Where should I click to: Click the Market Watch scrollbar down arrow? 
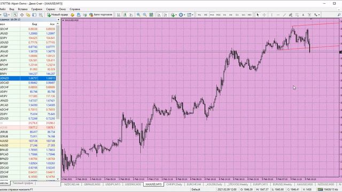coord(58,179)
